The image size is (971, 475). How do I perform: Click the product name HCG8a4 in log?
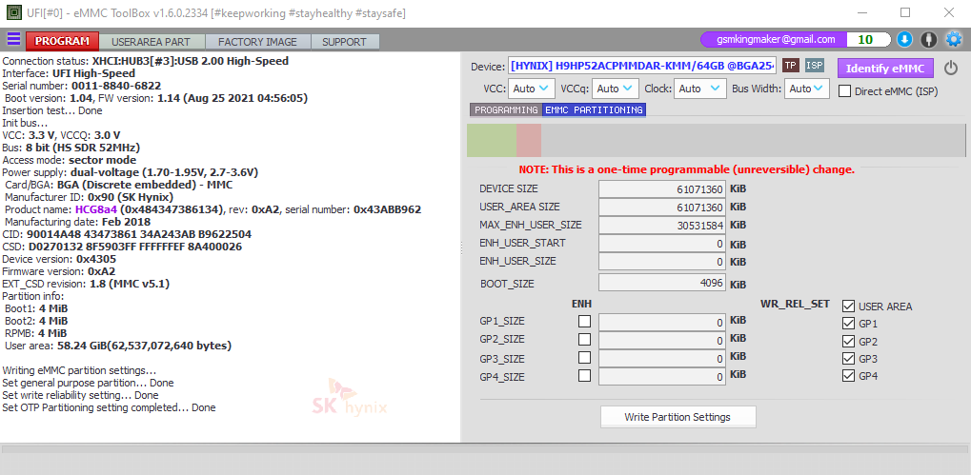coord(96,209)
